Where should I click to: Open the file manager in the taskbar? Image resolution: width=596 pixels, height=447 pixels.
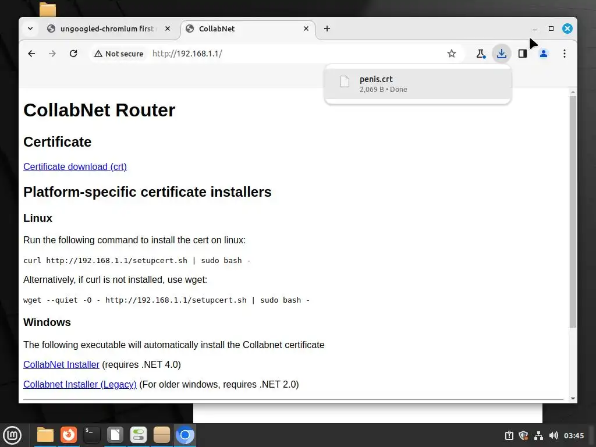pyautogui.click(x=45, y=435)
